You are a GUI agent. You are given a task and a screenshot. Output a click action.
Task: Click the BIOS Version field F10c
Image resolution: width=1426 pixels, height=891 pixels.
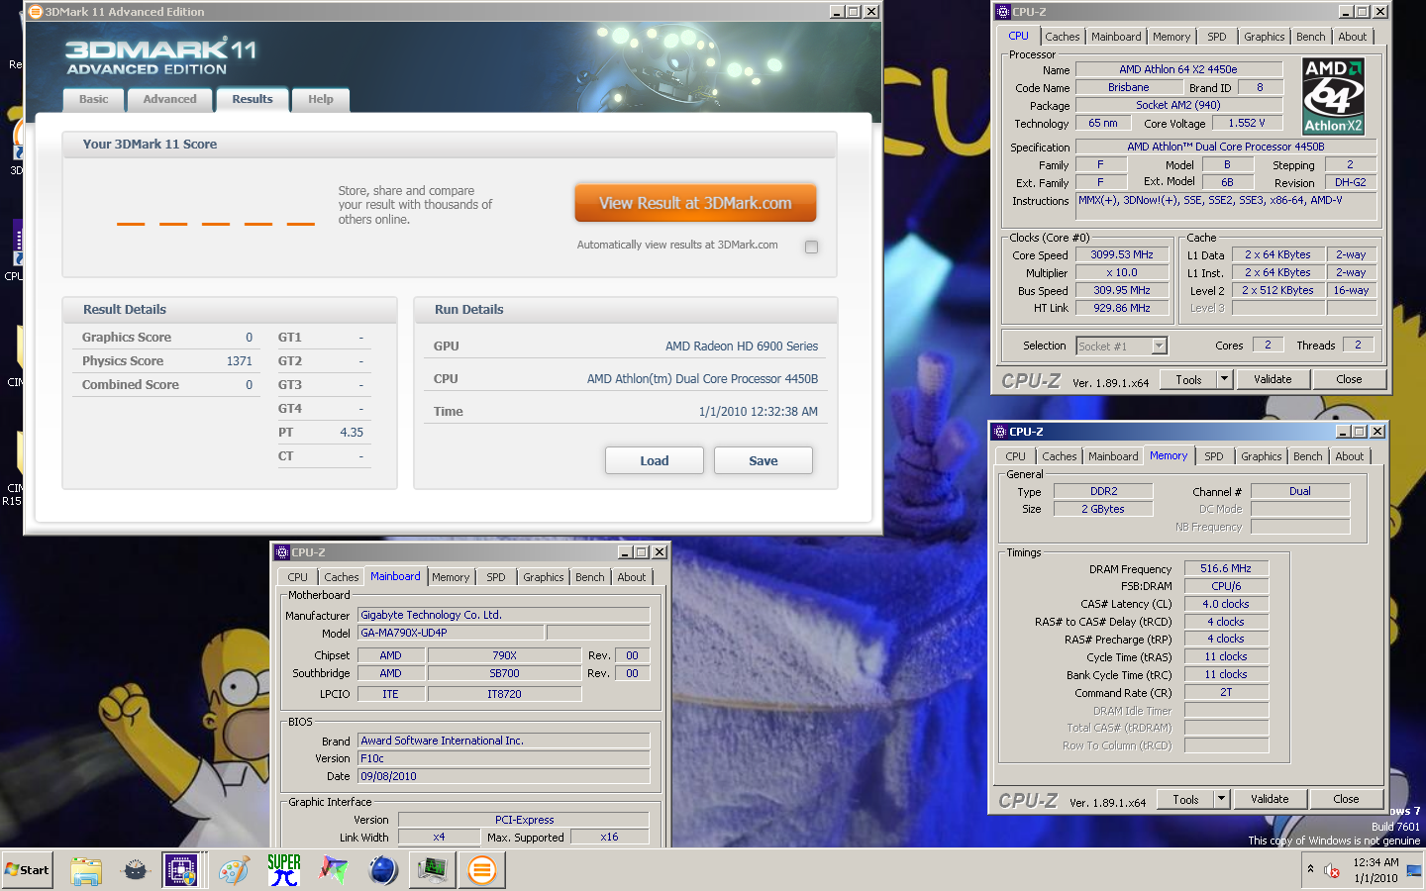(503, 758)
